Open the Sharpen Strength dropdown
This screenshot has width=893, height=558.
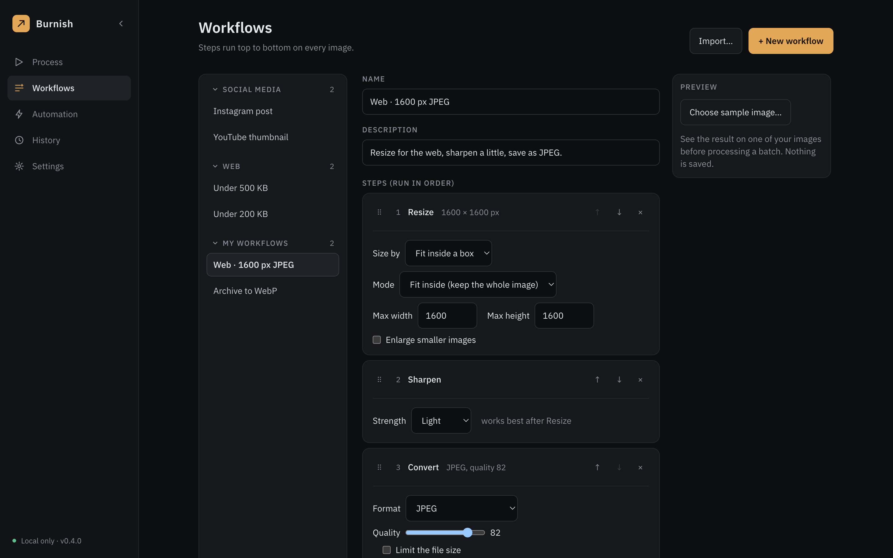click(x=441, y=420)
